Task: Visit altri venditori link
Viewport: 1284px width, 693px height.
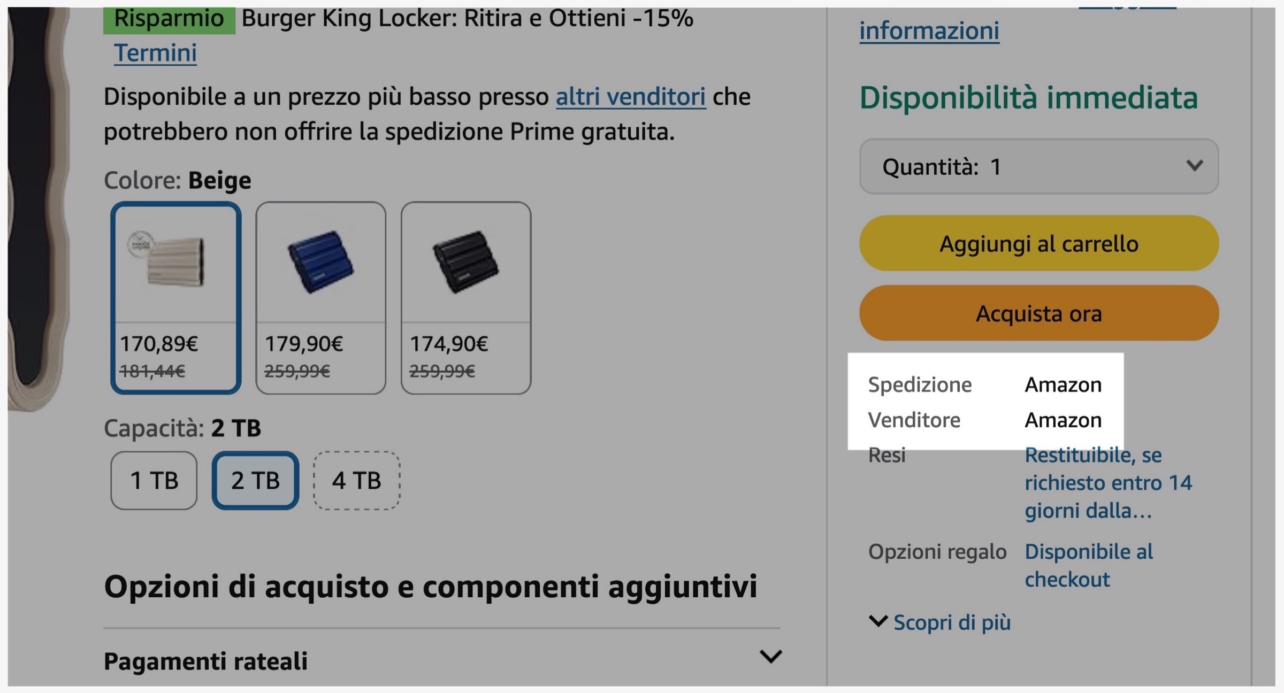Action: click(631, 97)
